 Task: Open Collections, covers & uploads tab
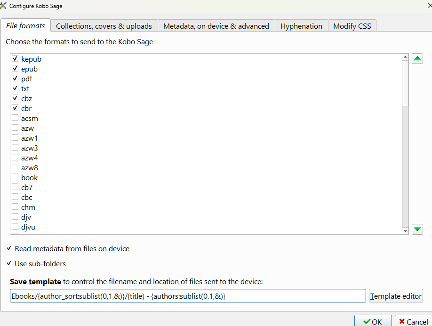104,26
